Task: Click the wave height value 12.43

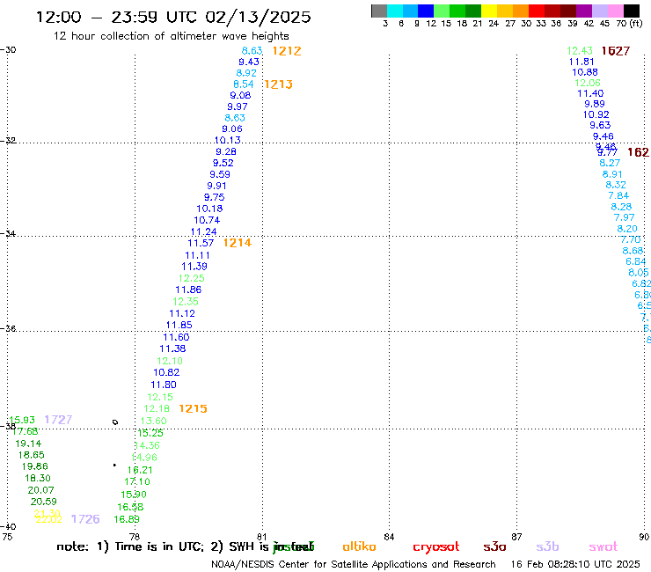Action: click(580, 51)
